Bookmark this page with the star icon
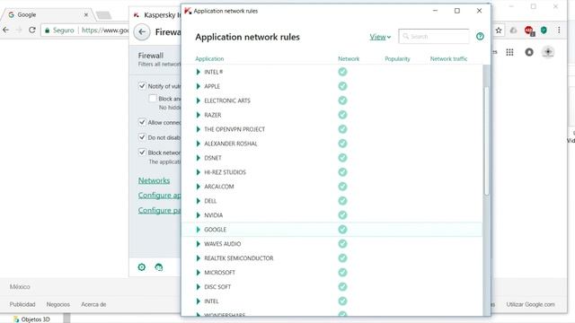This screenshot has width=575, height=323. pyautogui.click(x=499, y=31)
